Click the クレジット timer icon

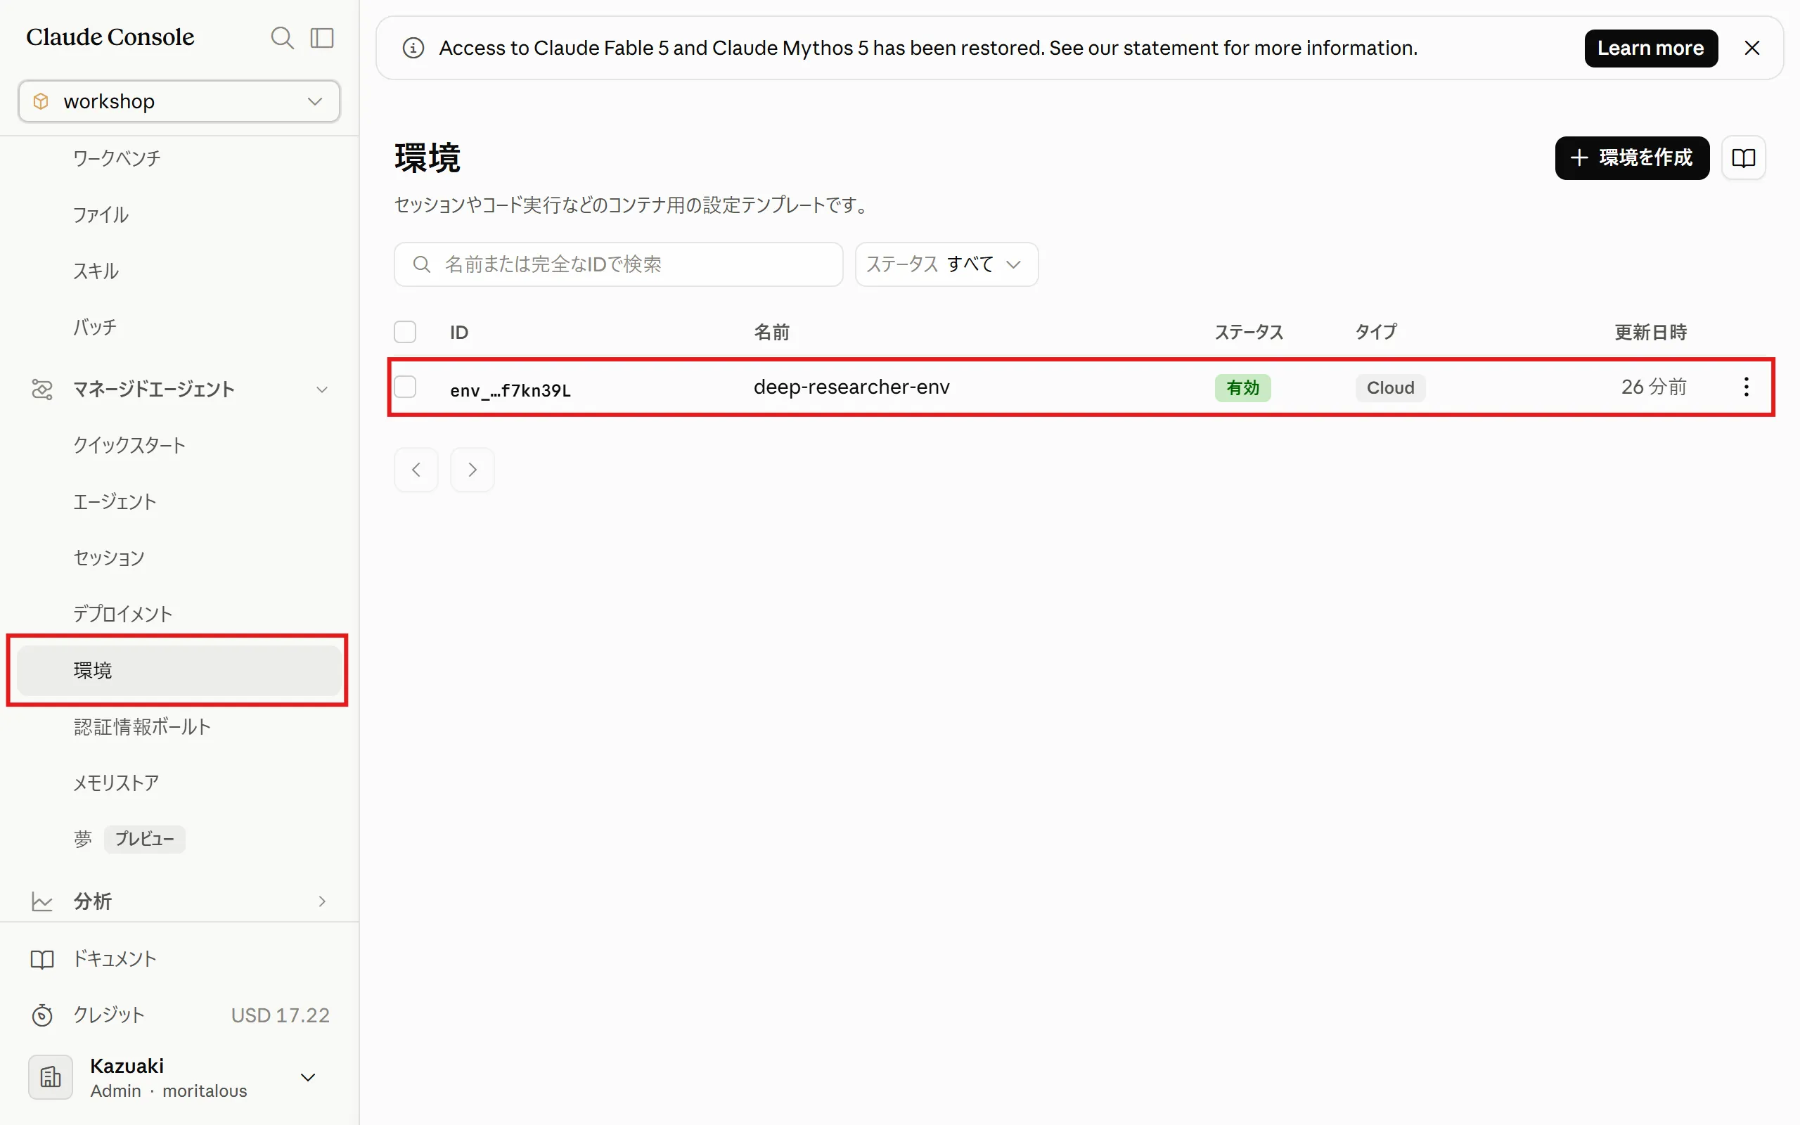pos(42,1015)
